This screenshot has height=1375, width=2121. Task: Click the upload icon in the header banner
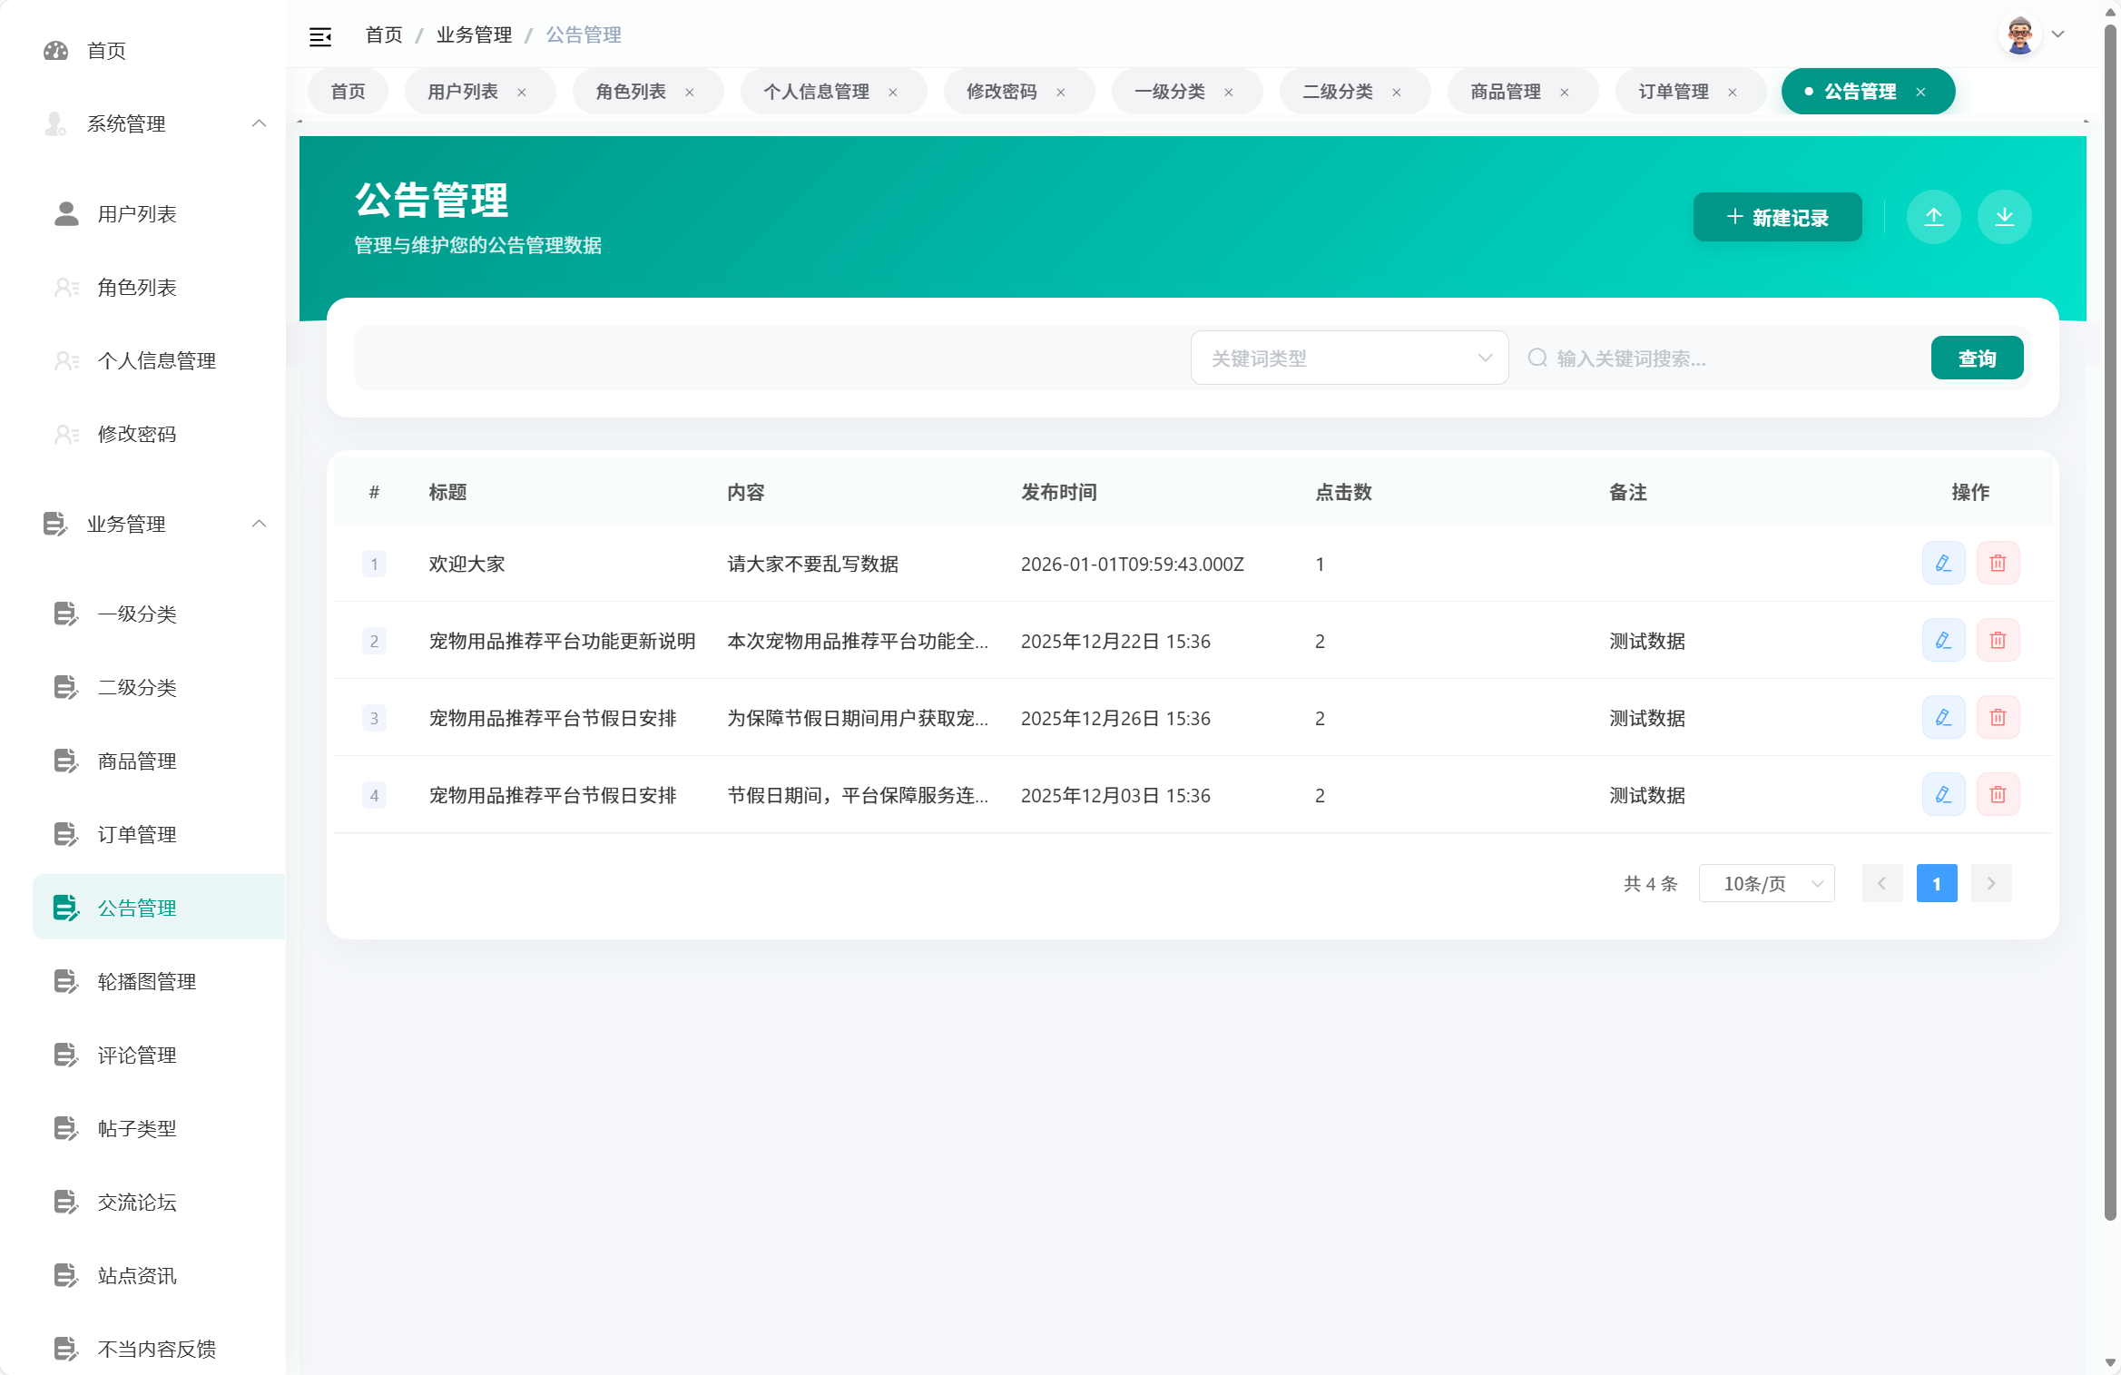click(1934, 217)
